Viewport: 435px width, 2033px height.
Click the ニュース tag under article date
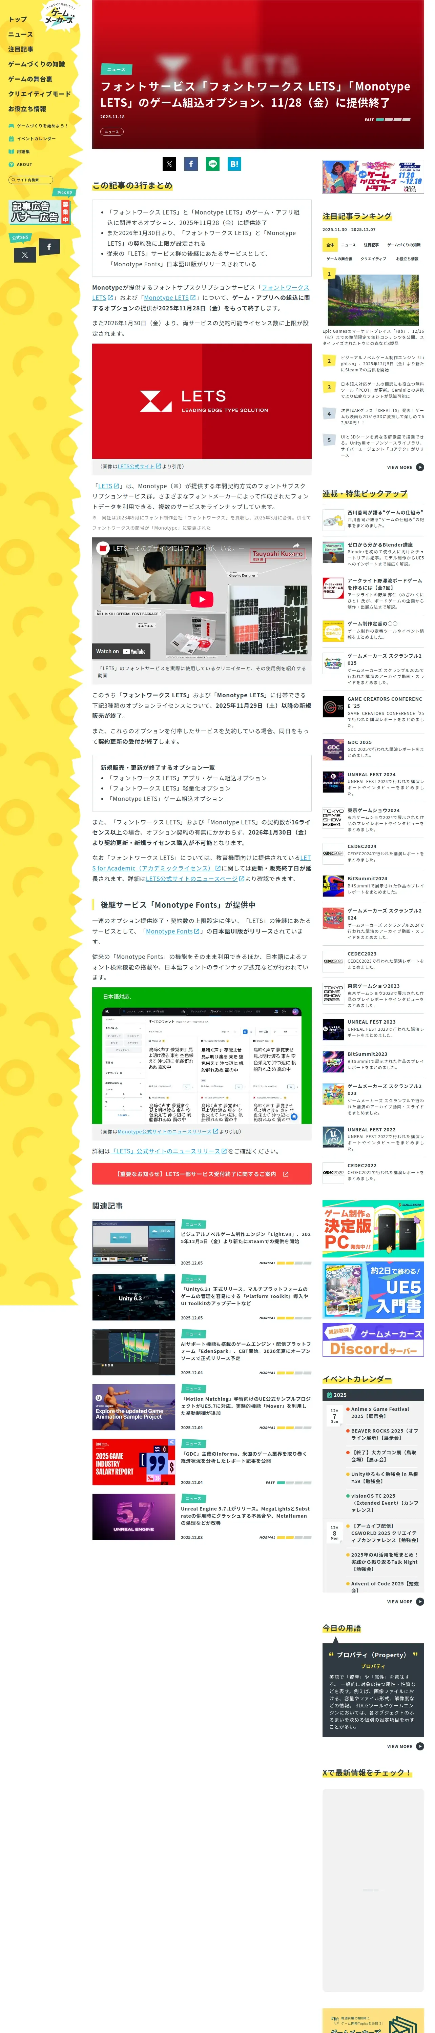click(111, 132)
